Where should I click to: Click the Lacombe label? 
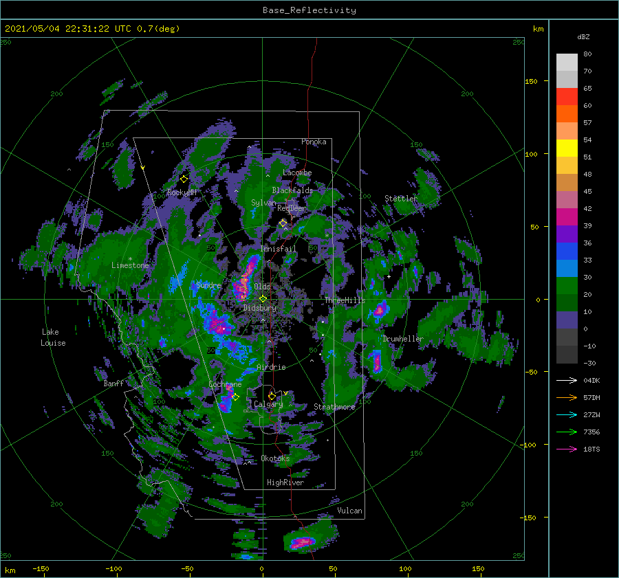[x=297, y=173]
